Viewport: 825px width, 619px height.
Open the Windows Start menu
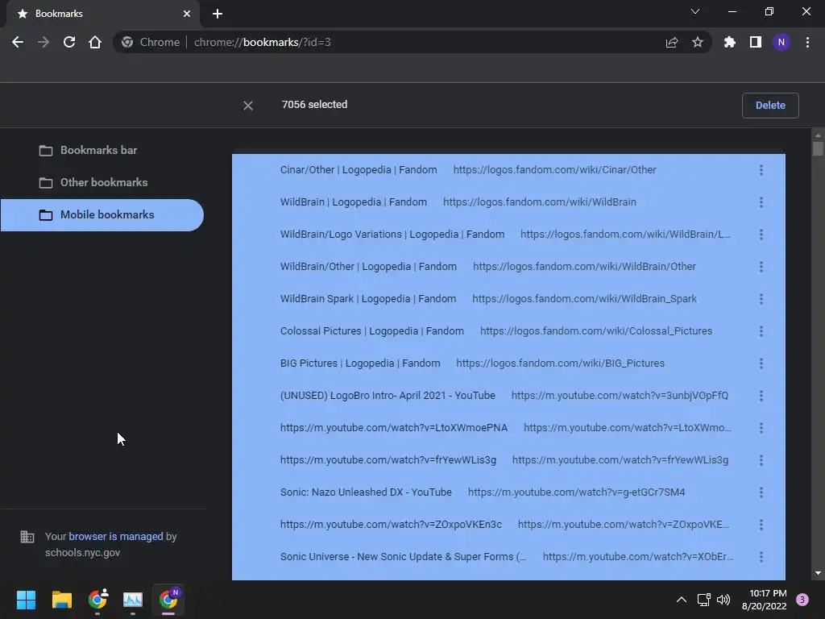(x=26, y=600)
